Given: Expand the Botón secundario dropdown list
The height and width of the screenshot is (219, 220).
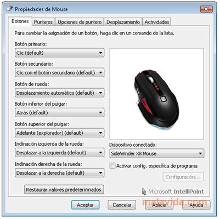Looking at the screenshot, I should [60, 73].
